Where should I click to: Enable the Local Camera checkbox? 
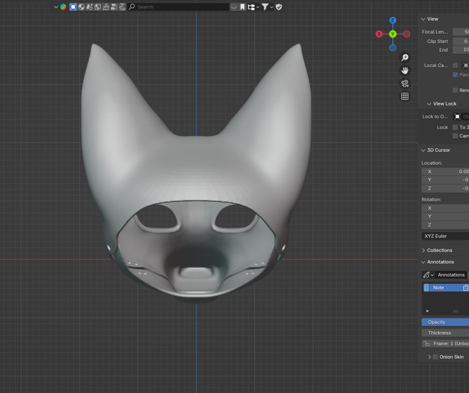pyautogui.click(x=455, y=65)
